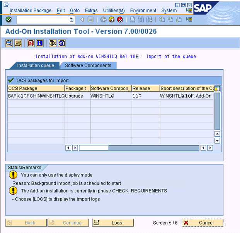Open the Utilities(M) menu
240x233 pixels.
click(x=114, y=10)
